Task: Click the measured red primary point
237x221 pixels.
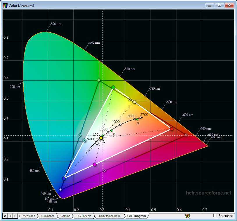Action: (x=172, y=129)
